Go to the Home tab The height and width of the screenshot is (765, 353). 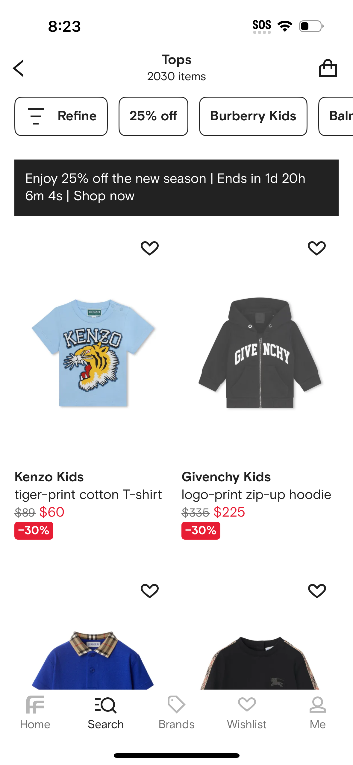35,712
